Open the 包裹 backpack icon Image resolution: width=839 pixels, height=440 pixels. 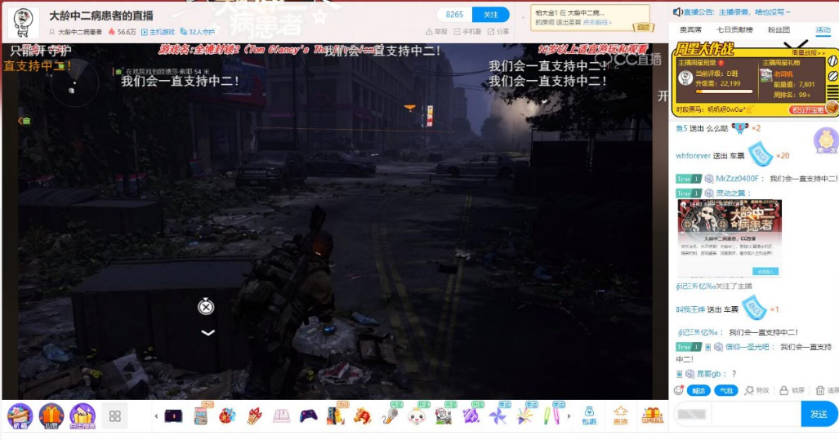tap(589, 416)
